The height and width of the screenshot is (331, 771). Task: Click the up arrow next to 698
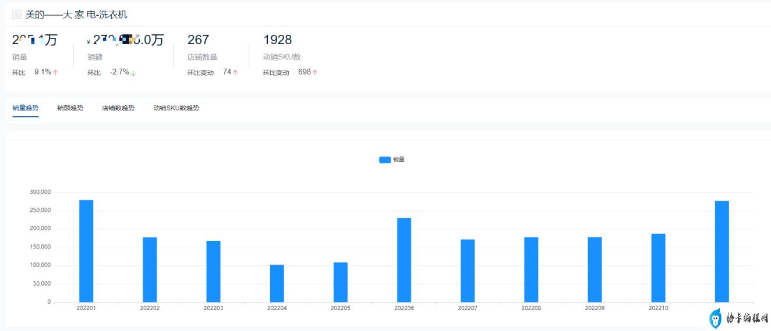coord(315,73)
